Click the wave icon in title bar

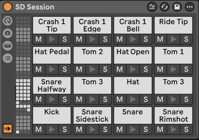point(152,7)
